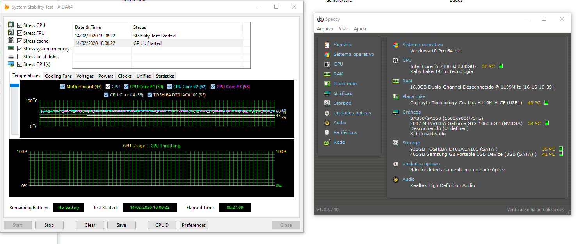Click Toshiba drive temperature indicator beside 35 ºC
The height and width of the screenshot is (244, 576).
[x=561, y=149]
